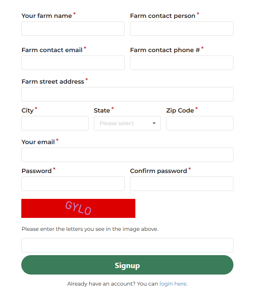257x308 pixels.
Task: Focus the captcha letters input box
Action: [x=127, y=245]
